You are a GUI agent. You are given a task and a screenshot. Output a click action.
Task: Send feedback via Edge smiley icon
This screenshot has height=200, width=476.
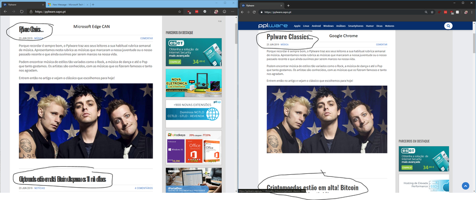pos(225,11)
